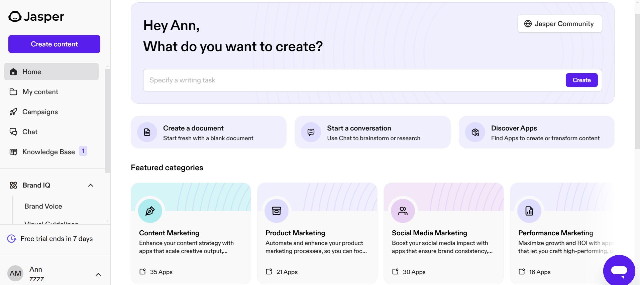Click the My content folder icon
640x285 pixels.
click(x=13, y=92)
